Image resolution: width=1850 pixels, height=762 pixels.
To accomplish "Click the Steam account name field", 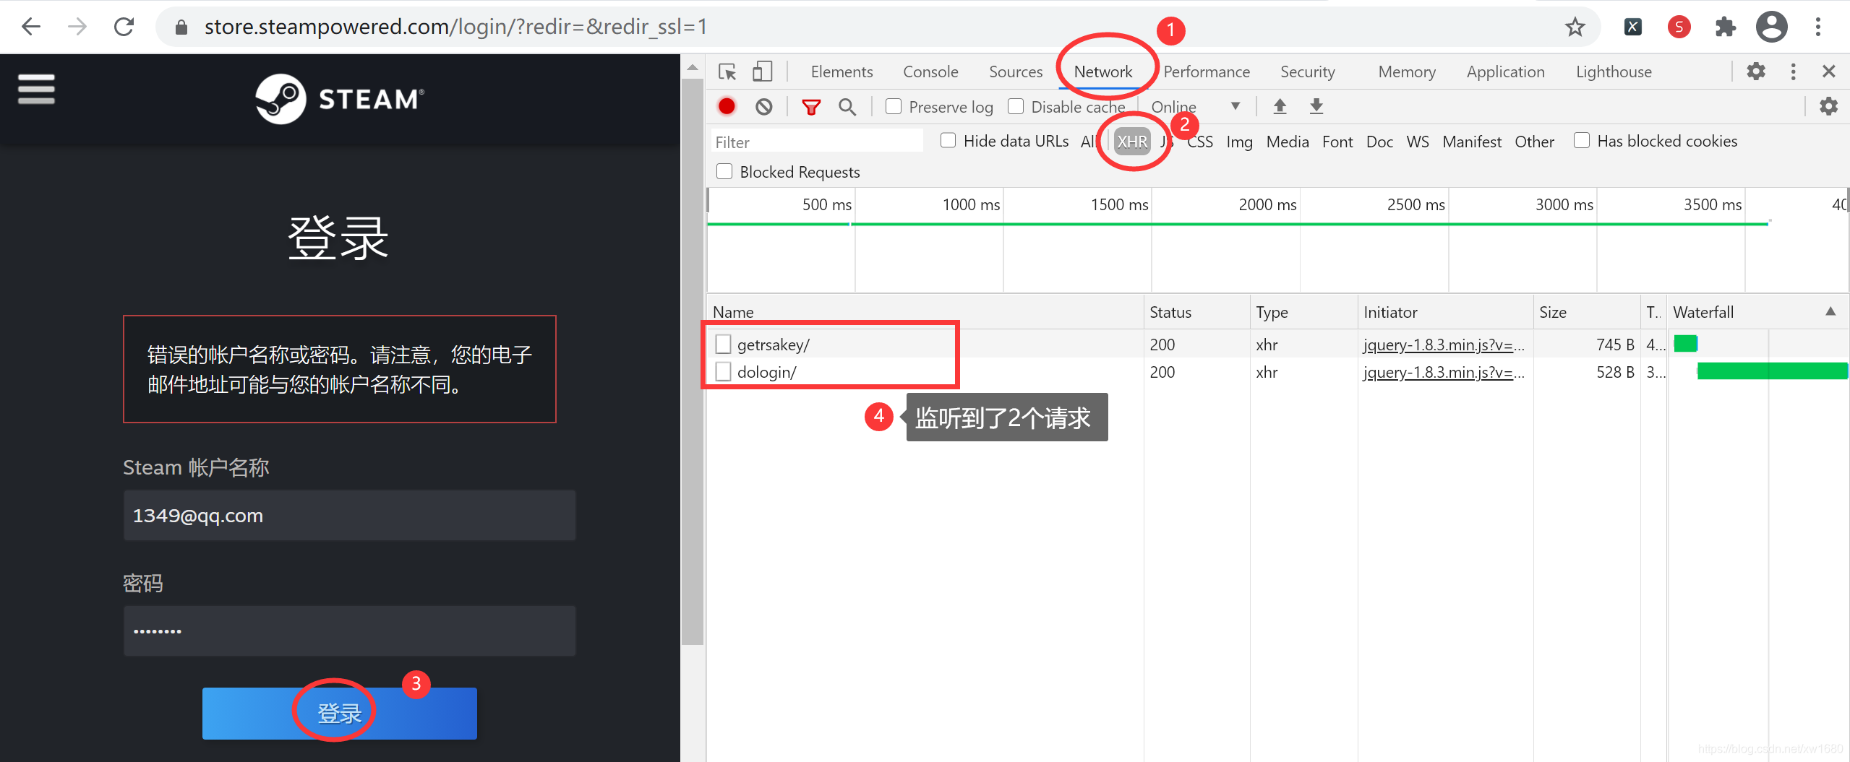I will pyautogui.click(x=350, y=515).
